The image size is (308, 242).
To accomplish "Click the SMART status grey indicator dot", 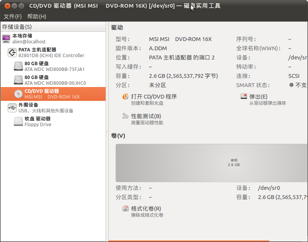I will 291,85.
